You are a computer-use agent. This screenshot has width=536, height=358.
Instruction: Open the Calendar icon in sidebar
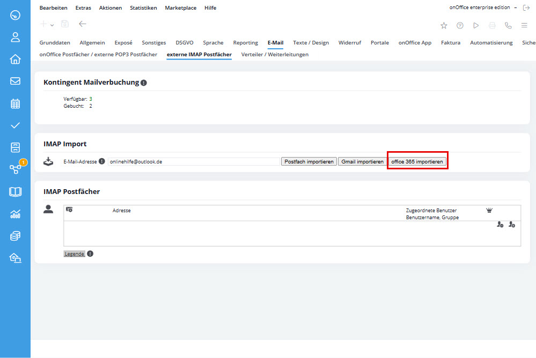click(15, 103)
